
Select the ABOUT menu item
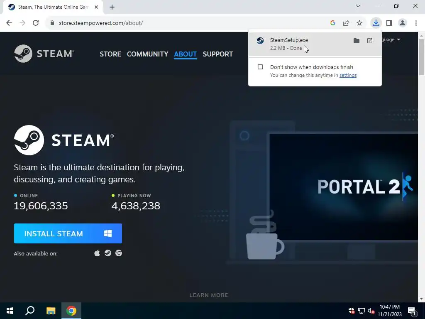point(186,54)
